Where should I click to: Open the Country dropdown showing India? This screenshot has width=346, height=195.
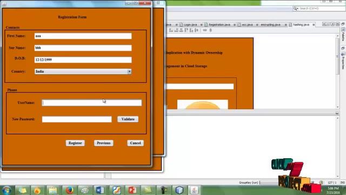83,71
